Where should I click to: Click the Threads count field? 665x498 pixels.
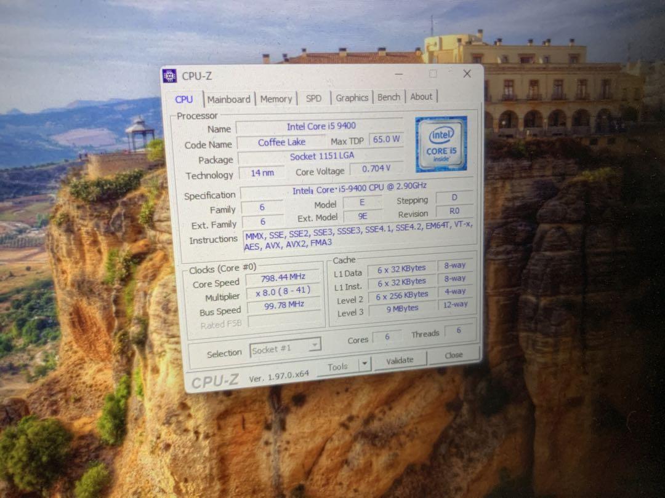(459, 330)
